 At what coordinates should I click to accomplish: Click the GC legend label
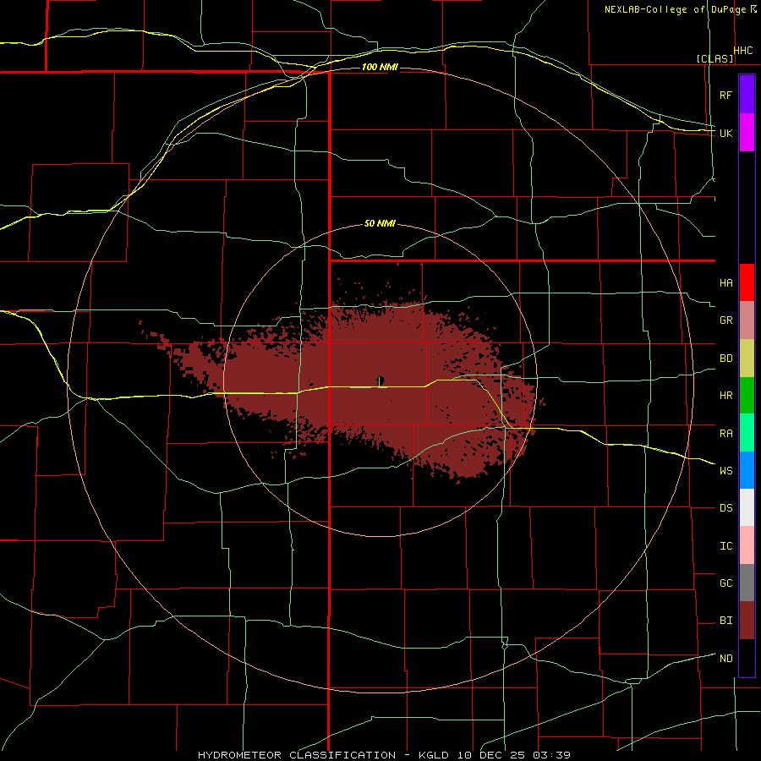coord(725,583)
